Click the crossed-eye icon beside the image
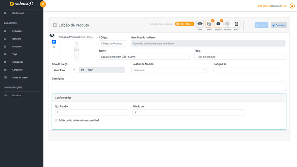 [x=52, y=35]
